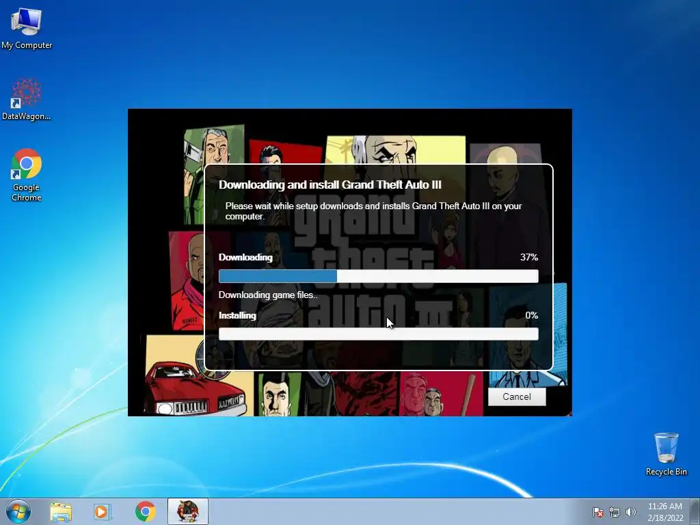Screen dimensions: 700x525
Task: Open Windows Explorer from the taskbar
Action: click(x=61, y=511)
